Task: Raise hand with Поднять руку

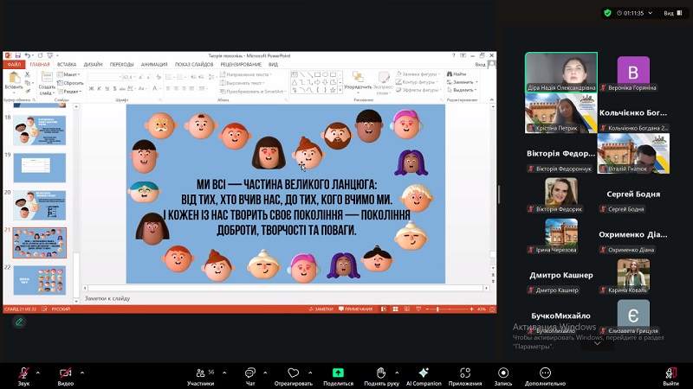Action: [x=381, y=373]
